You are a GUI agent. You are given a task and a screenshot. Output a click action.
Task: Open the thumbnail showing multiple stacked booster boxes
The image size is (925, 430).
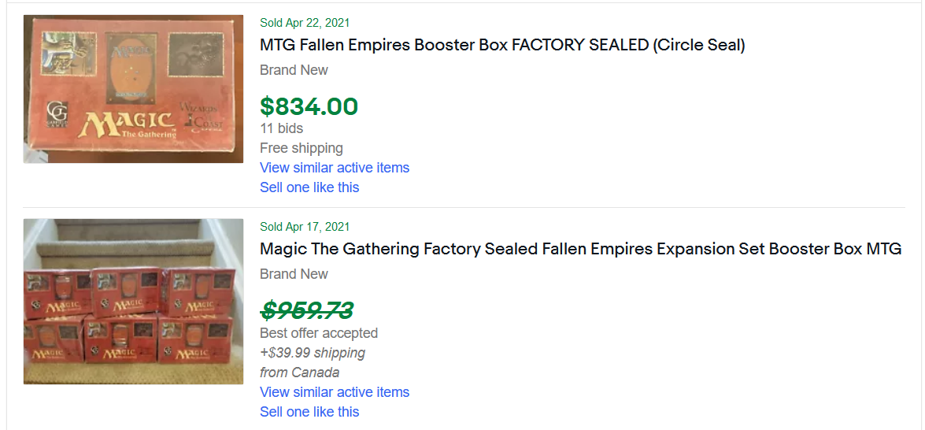point(133,301)
